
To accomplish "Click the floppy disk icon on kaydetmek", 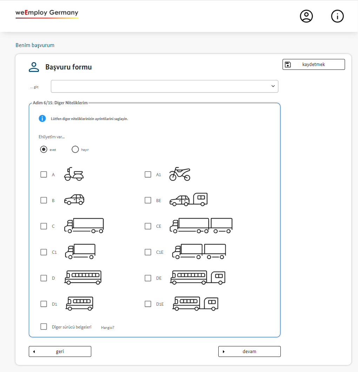I will (x=288, y=65).
